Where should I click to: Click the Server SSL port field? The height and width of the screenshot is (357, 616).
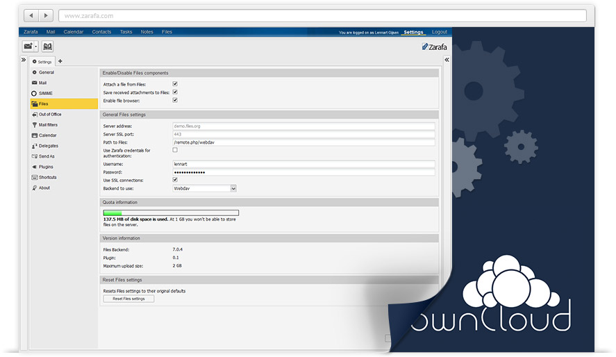click(303, 134)
